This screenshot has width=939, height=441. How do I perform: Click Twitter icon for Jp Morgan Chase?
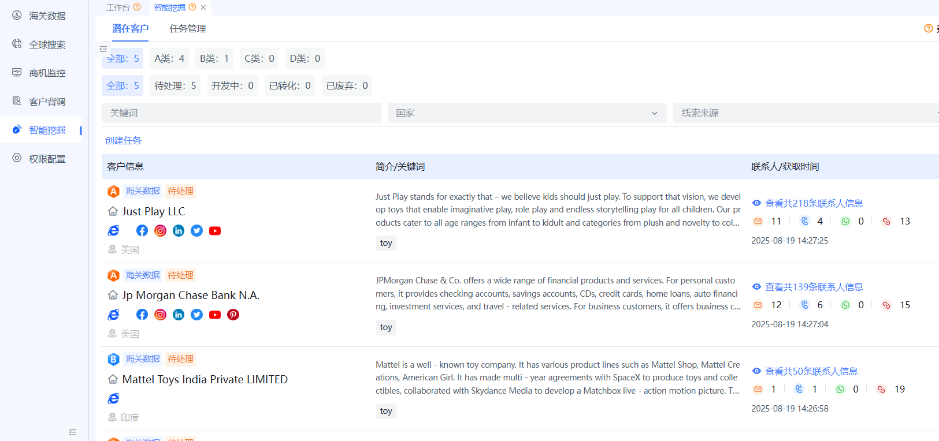point(197,315)
